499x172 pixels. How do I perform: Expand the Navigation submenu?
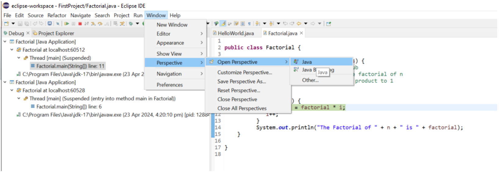click(175, 74)
